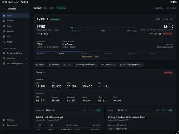
Task: Click the ATC quick button below flight card
Action: (x=67, y=65)
